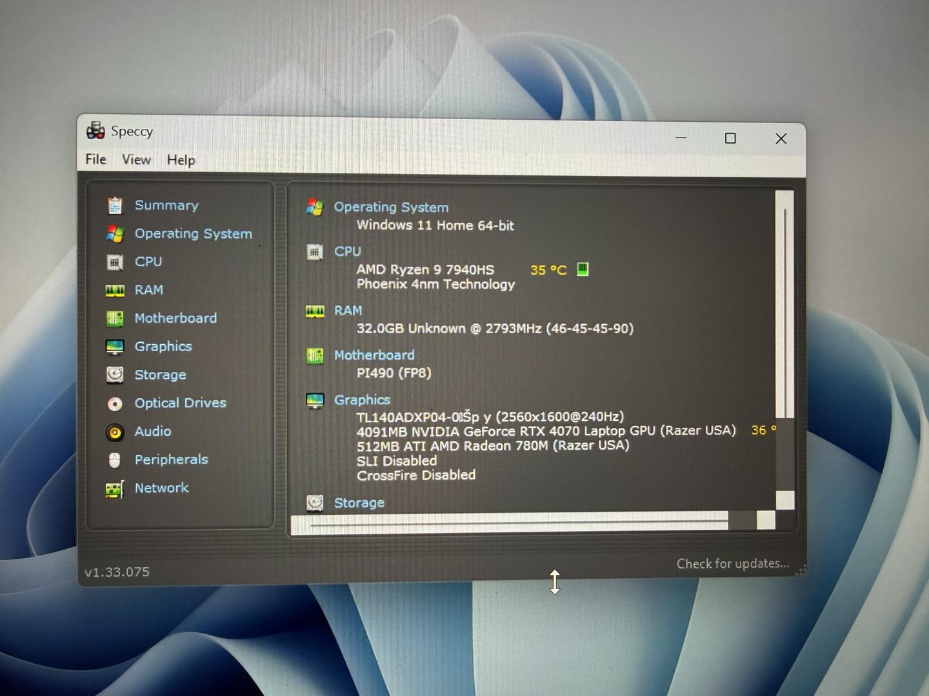929x696 pixels.
Task: Select the Network card icon in sidebar
Action: click(115, 489)
